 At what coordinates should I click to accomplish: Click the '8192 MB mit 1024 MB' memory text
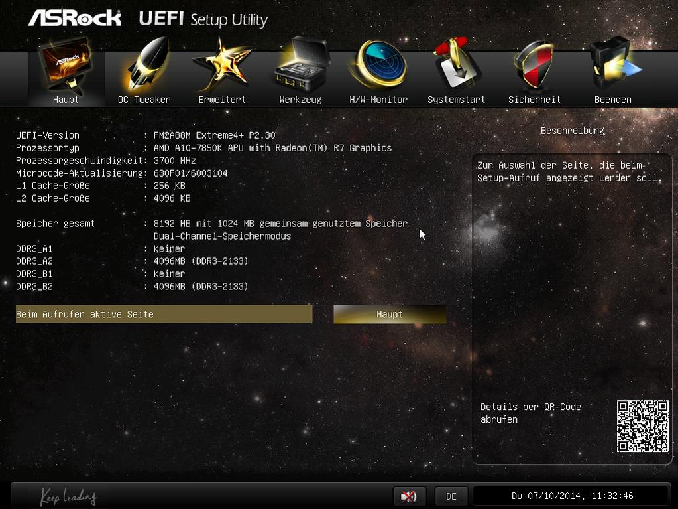click(x=203, y=224)
